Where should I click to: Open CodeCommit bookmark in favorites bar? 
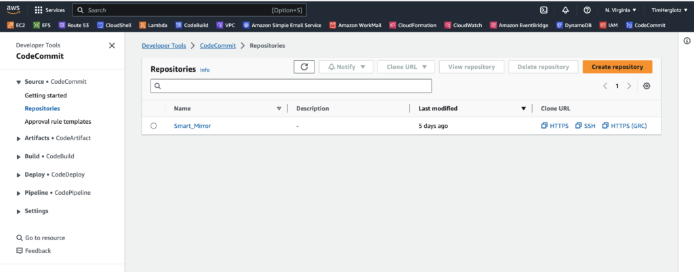click(645, 25)
